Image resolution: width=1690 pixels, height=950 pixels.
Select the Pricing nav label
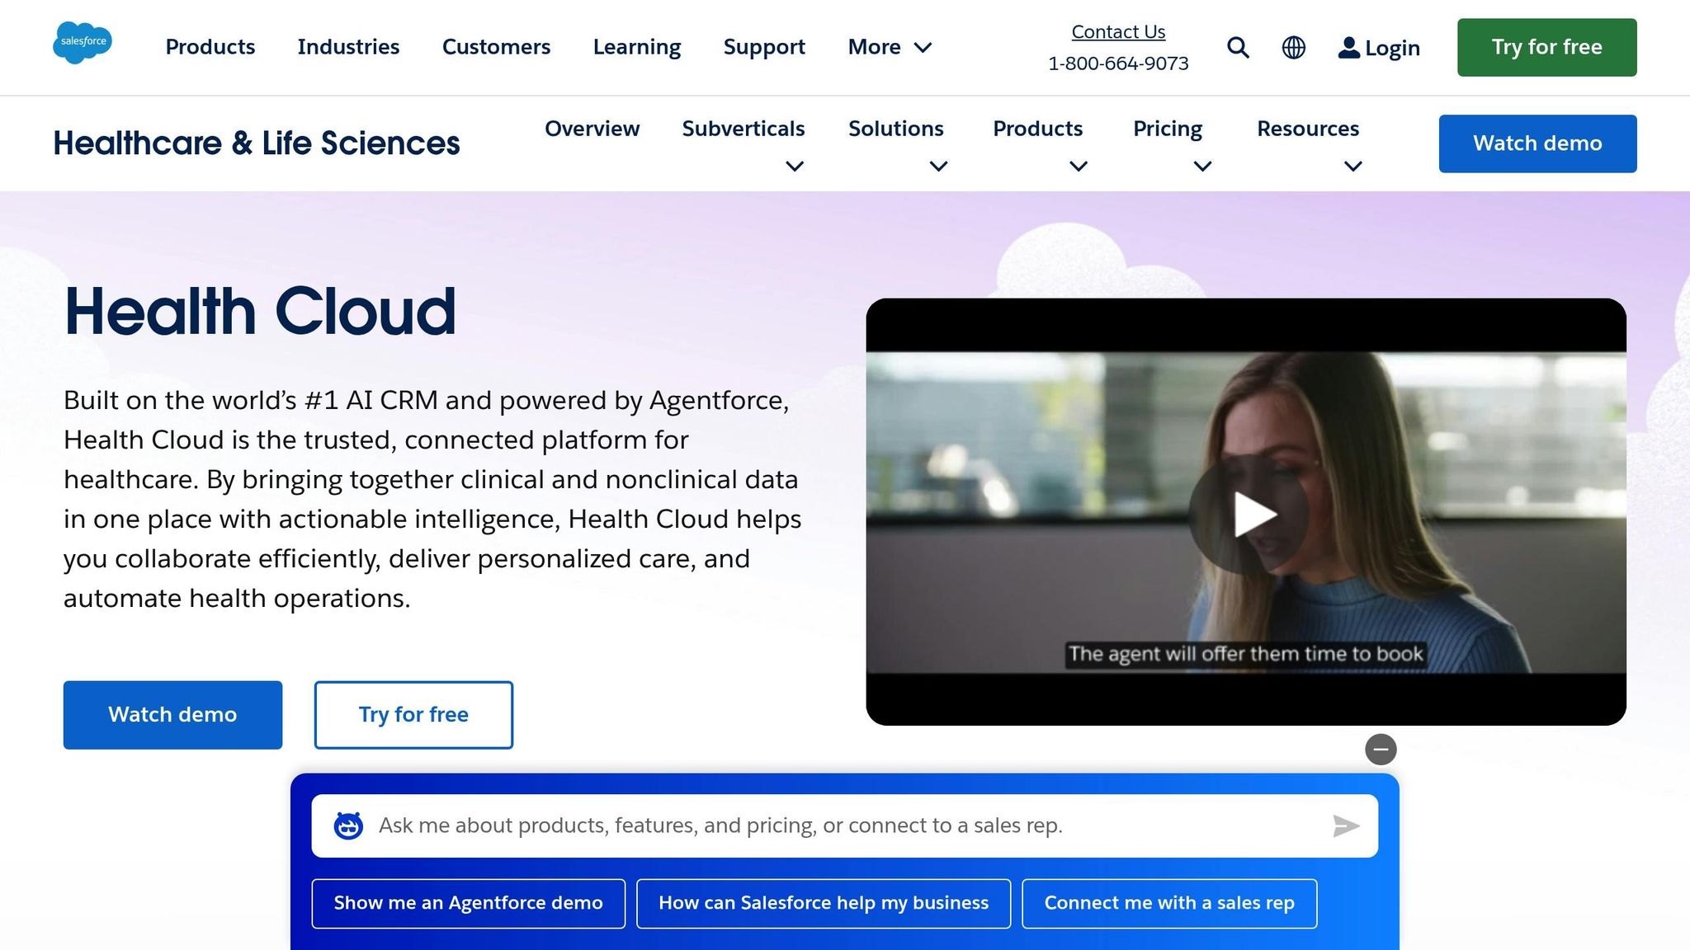point(1168,129)
